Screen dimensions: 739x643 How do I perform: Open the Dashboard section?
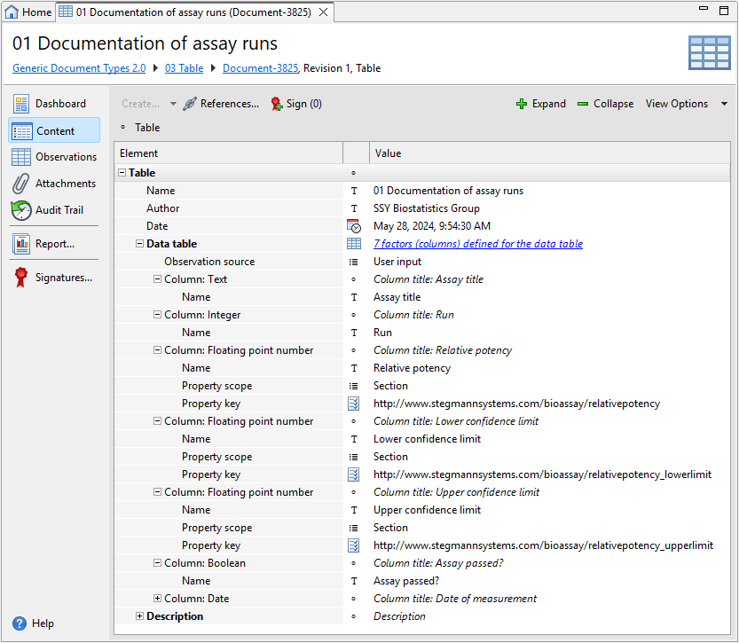[54, 104]
